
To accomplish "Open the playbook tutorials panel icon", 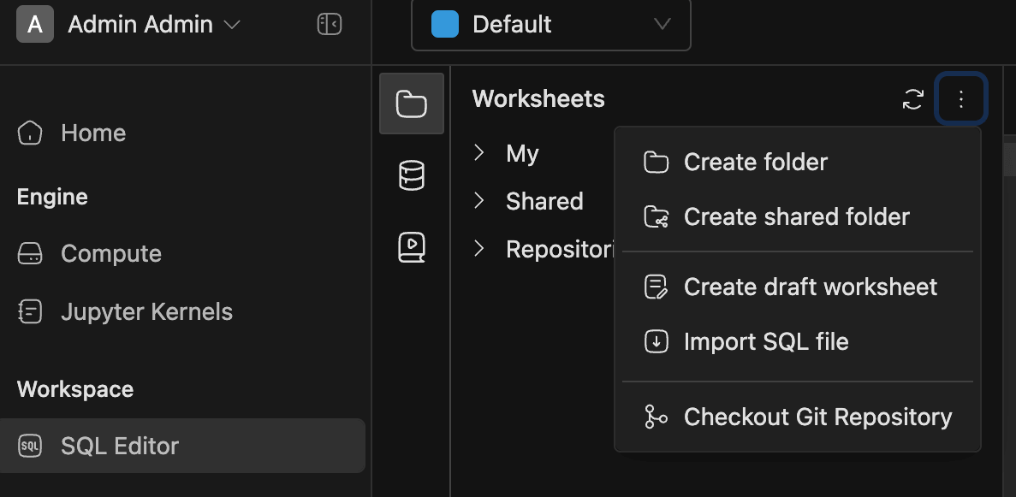I will 412,247.
